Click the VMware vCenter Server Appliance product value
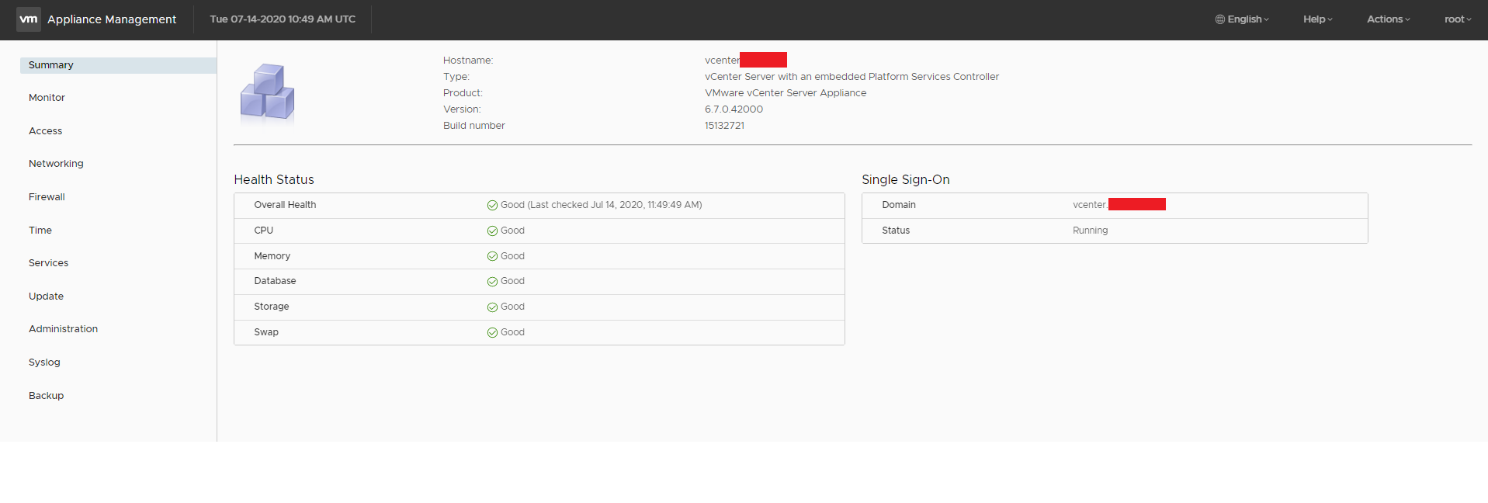 786,93
